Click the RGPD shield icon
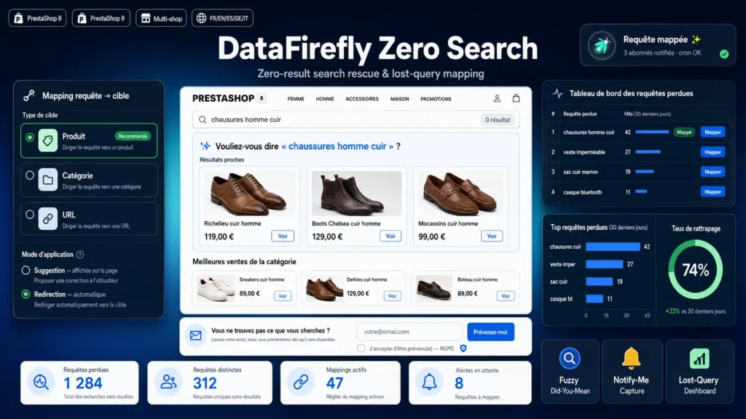The image size is (746, 419). click(463, 348)
